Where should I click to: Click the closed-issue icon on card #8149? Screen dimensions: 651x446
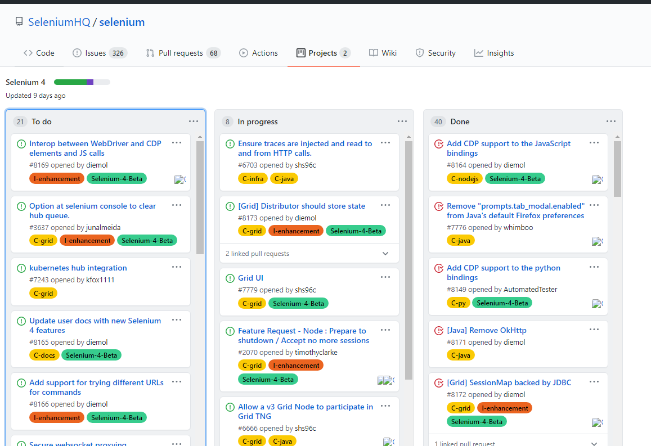(x=439, y=268)
